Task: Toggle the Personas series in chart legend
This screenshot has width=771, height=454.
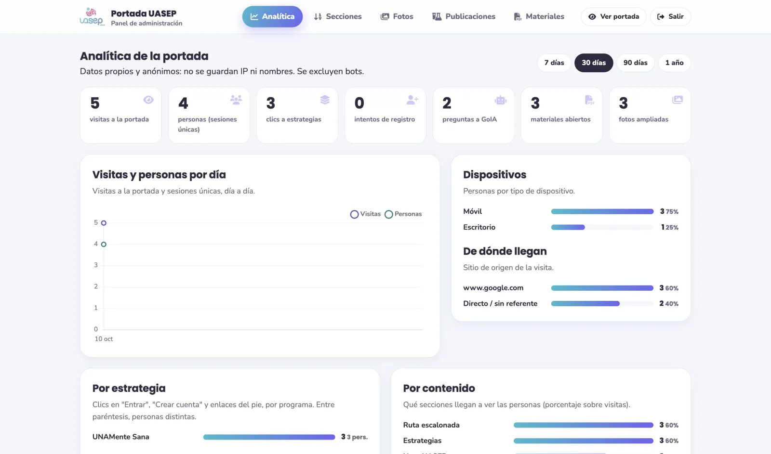Action: click(x=403, y=214)
